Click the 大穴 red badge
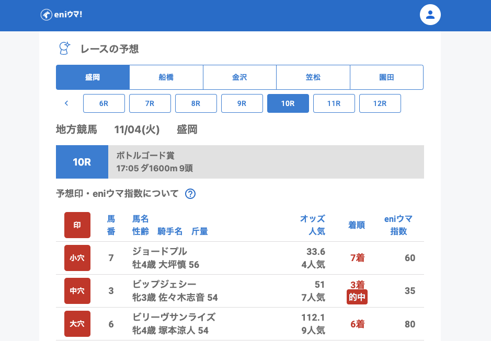This screenshot has height=341, width=491. coord(77,324)
